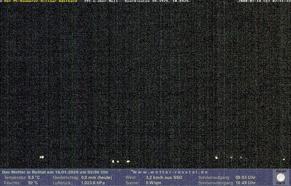Viewport: 291px width, 186px height.
Task: Click the Feuchte value 92 %
Action: click(x=33, y=183)
